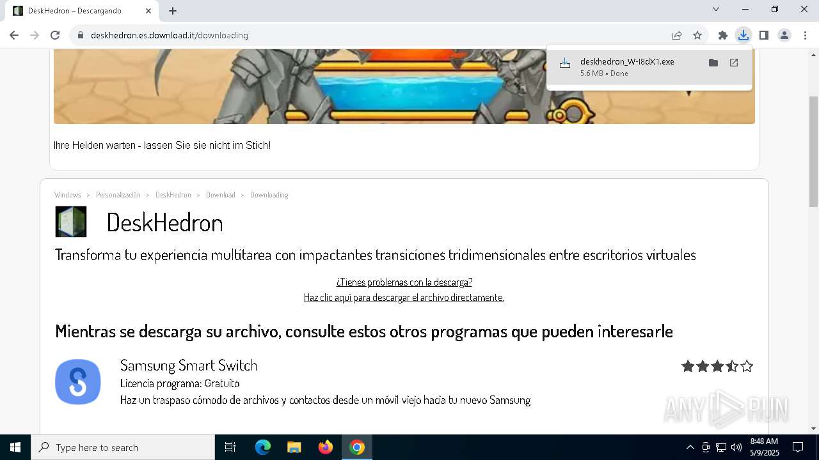This screenshot has width=819, height=460.
Task: Toggle the browser side panel icon
Action: [764, 35]
